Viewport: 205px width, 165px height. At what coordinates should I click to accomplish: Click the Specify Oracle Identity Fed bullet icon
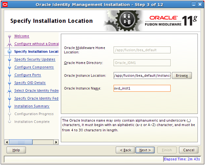(9, 98)
